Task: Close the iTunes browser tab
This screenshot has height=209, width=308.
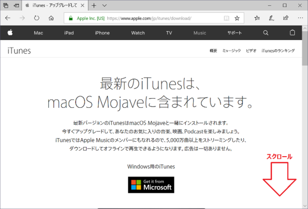Action: [83, 6]
